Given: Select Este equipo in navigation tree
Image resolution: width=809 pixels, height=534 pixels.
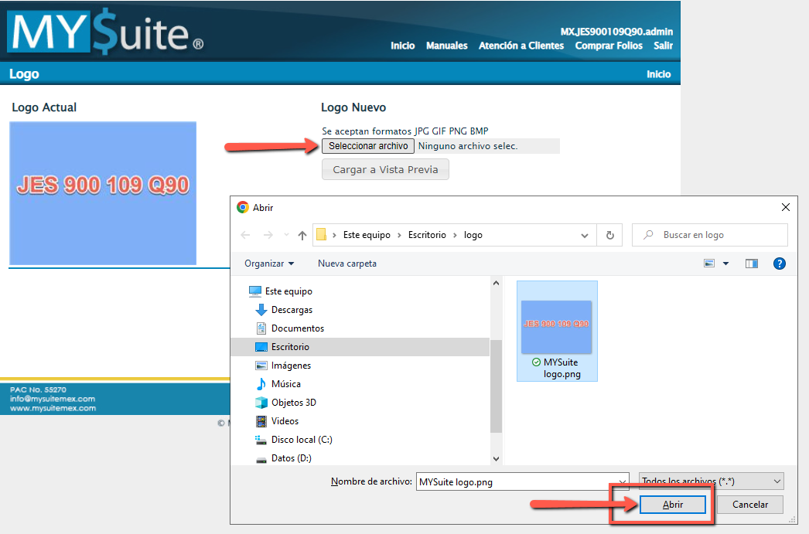Looking at the screenshot, I should click(288, 291).
